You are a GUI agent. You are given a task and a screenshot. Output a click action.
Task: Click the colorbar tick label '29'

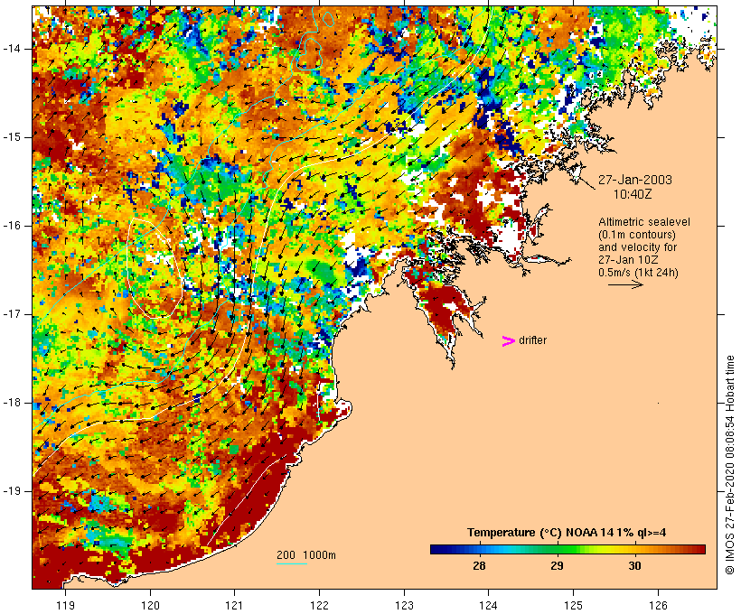pyautogui.click(x=558, y=566)
